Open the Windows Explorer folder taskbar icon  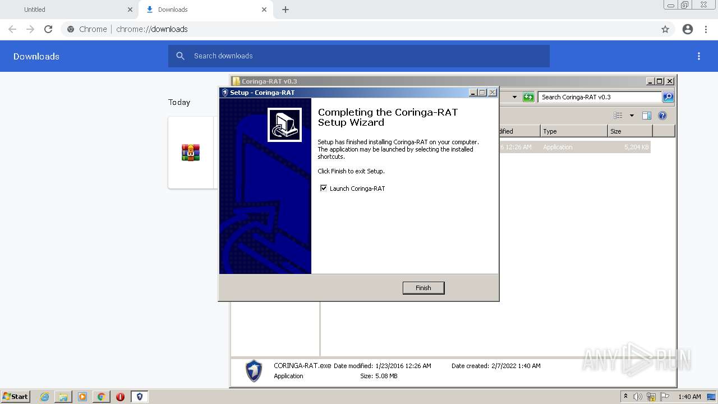click(x=63, y=397)
